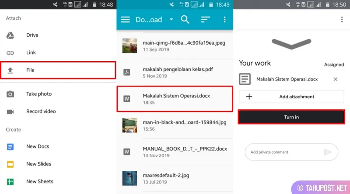
Task: Tap the Word icon of MANUAL_BOOK docx file
Action: 127,152
